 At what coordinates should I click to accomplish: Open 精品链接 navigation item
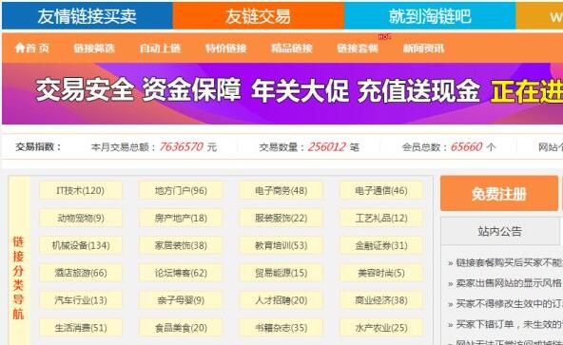[292, 48]
